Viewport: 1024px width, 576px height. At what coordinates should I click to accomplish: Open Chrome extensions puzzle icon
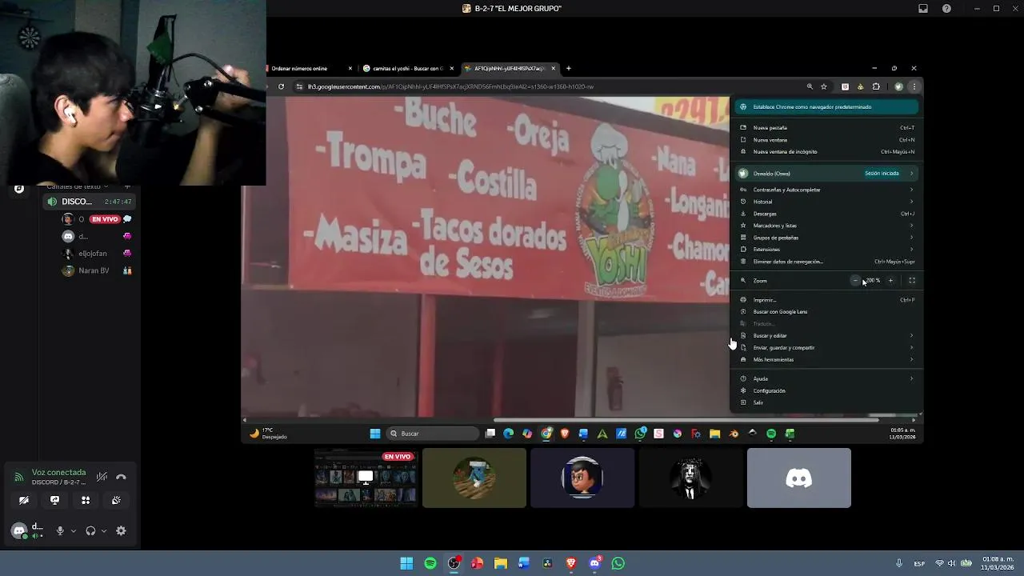click(876, 86)
